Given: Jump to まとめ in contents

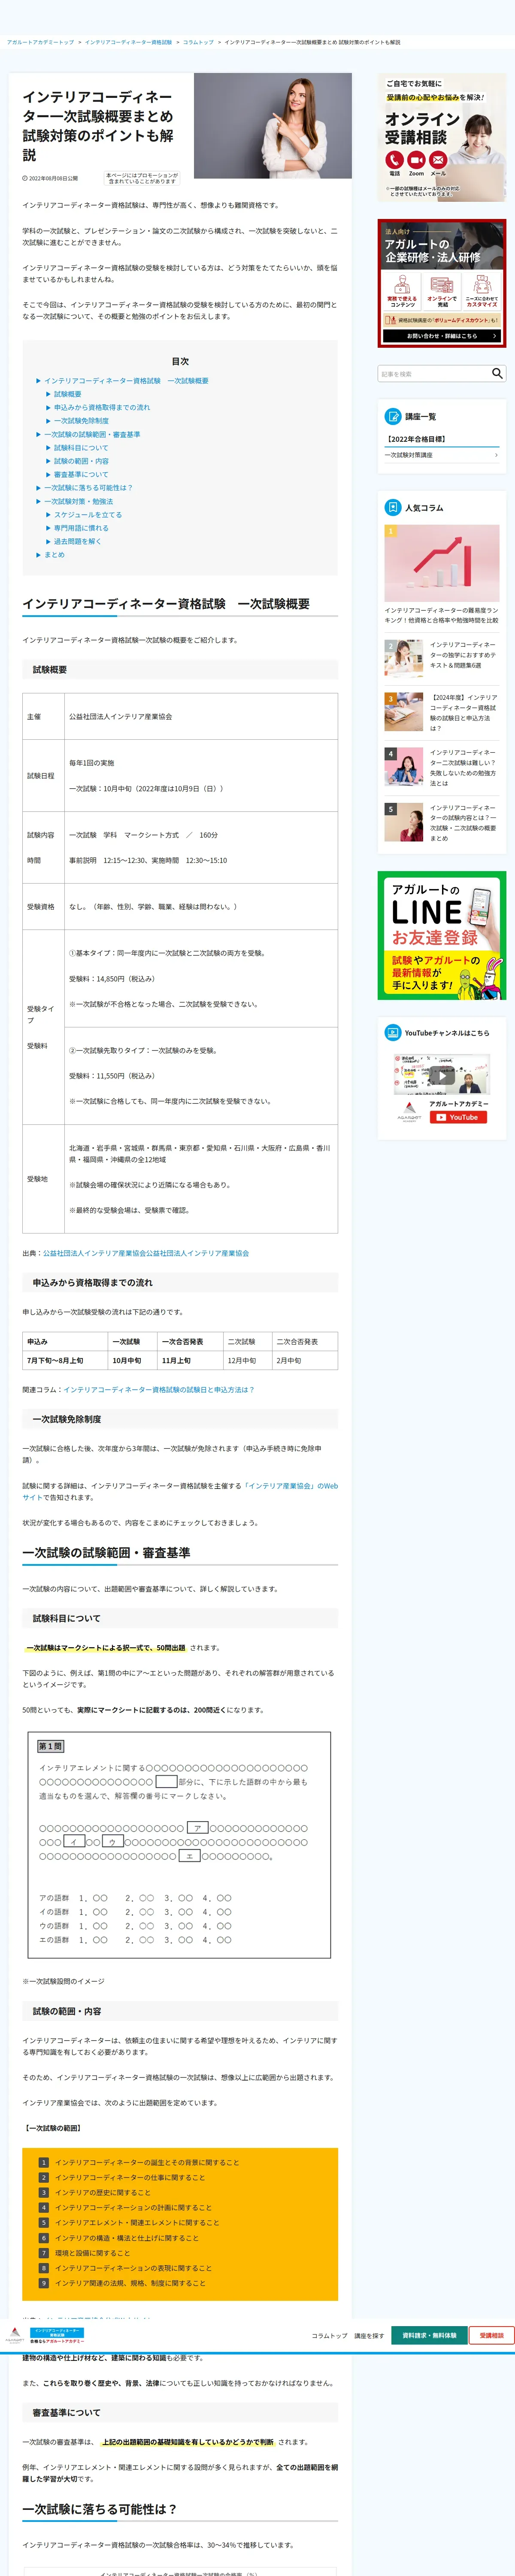Looking at the screenshot, I should click(54, 555).
